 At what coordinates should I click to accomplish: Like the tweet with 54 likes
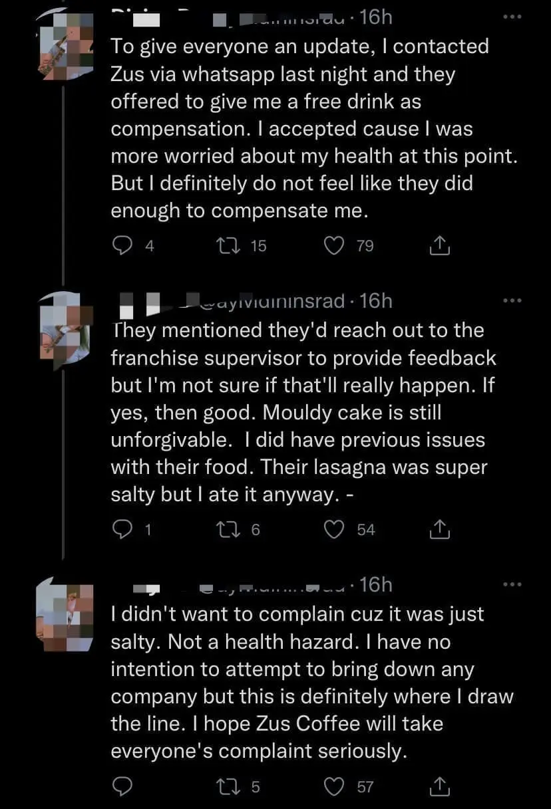point(333,530)
